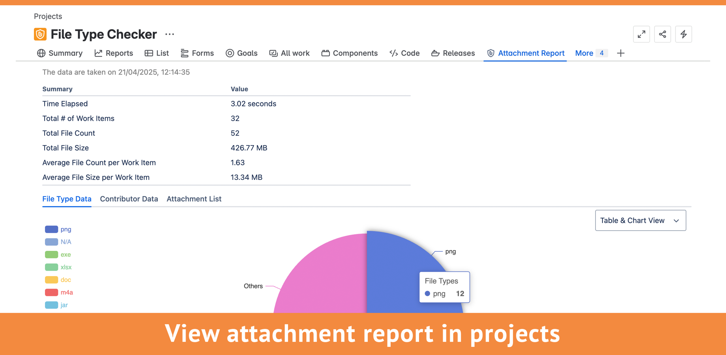Click the shield icon next to Attachment Report

490,53
